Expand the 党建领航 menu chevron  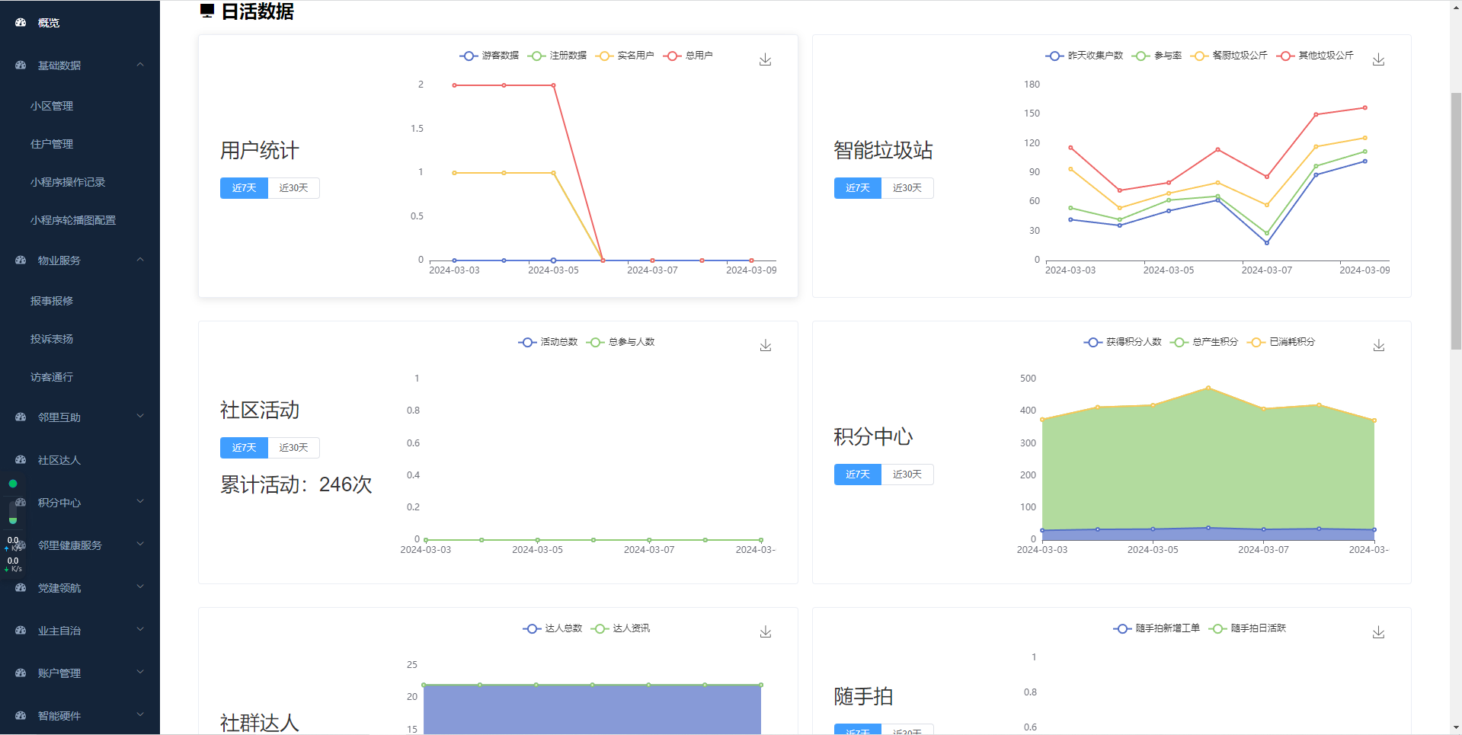click(x=140, y=586)
